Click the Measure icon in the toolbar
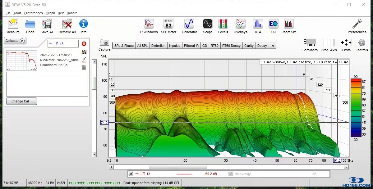Screen dimensions: 373x189 13,24
